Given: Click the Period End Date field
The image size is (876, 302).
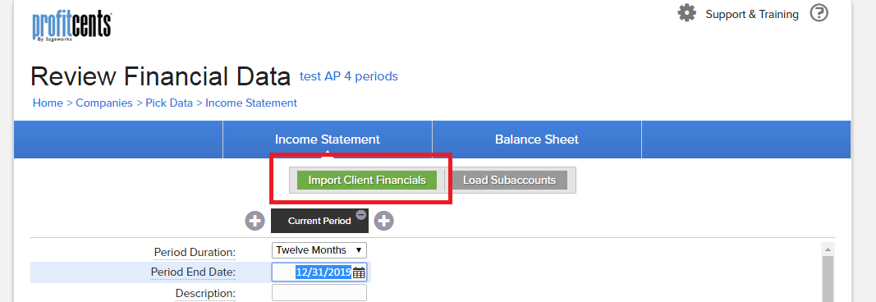Looking at the screenshot, I should pos(319,272).
